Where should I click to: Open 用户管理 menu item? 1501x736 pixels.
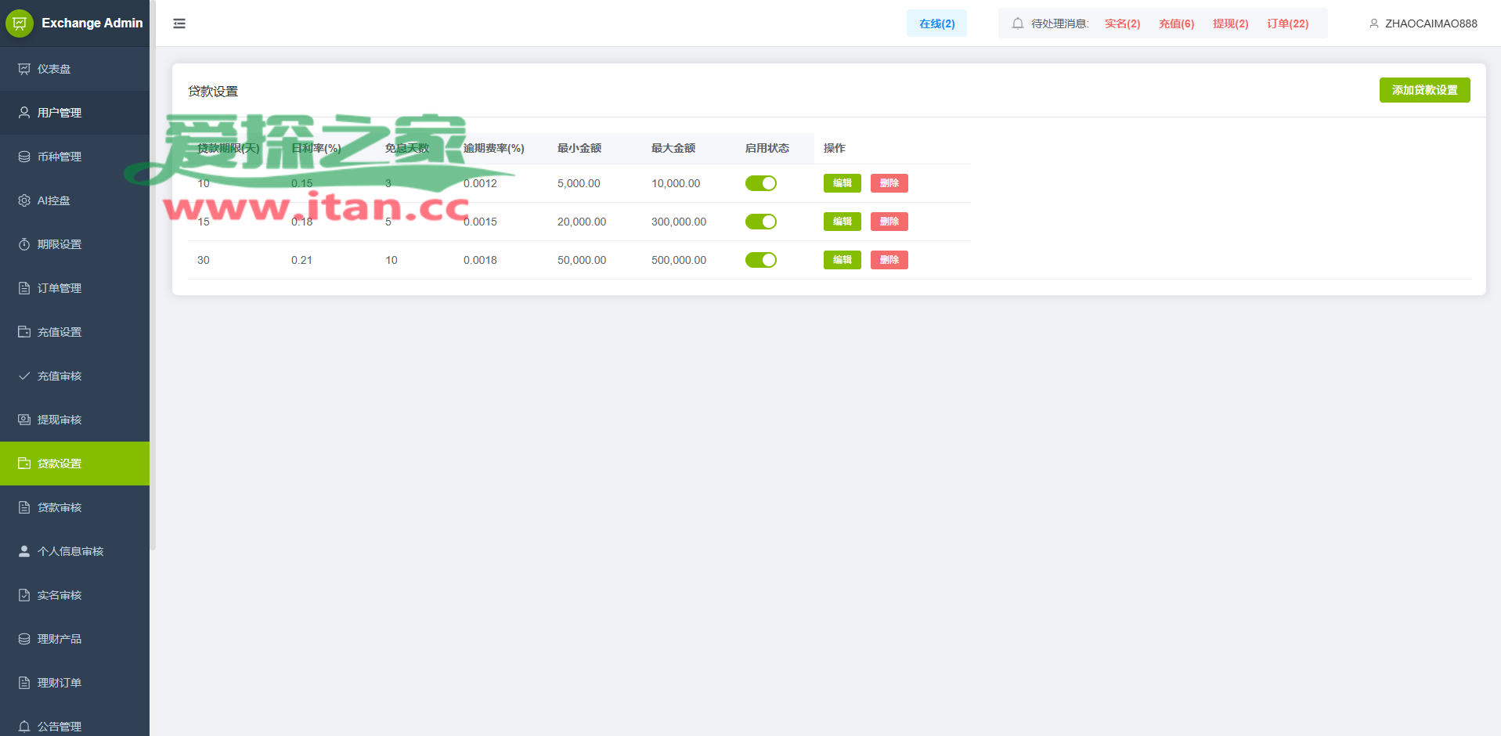coord(74,113)
